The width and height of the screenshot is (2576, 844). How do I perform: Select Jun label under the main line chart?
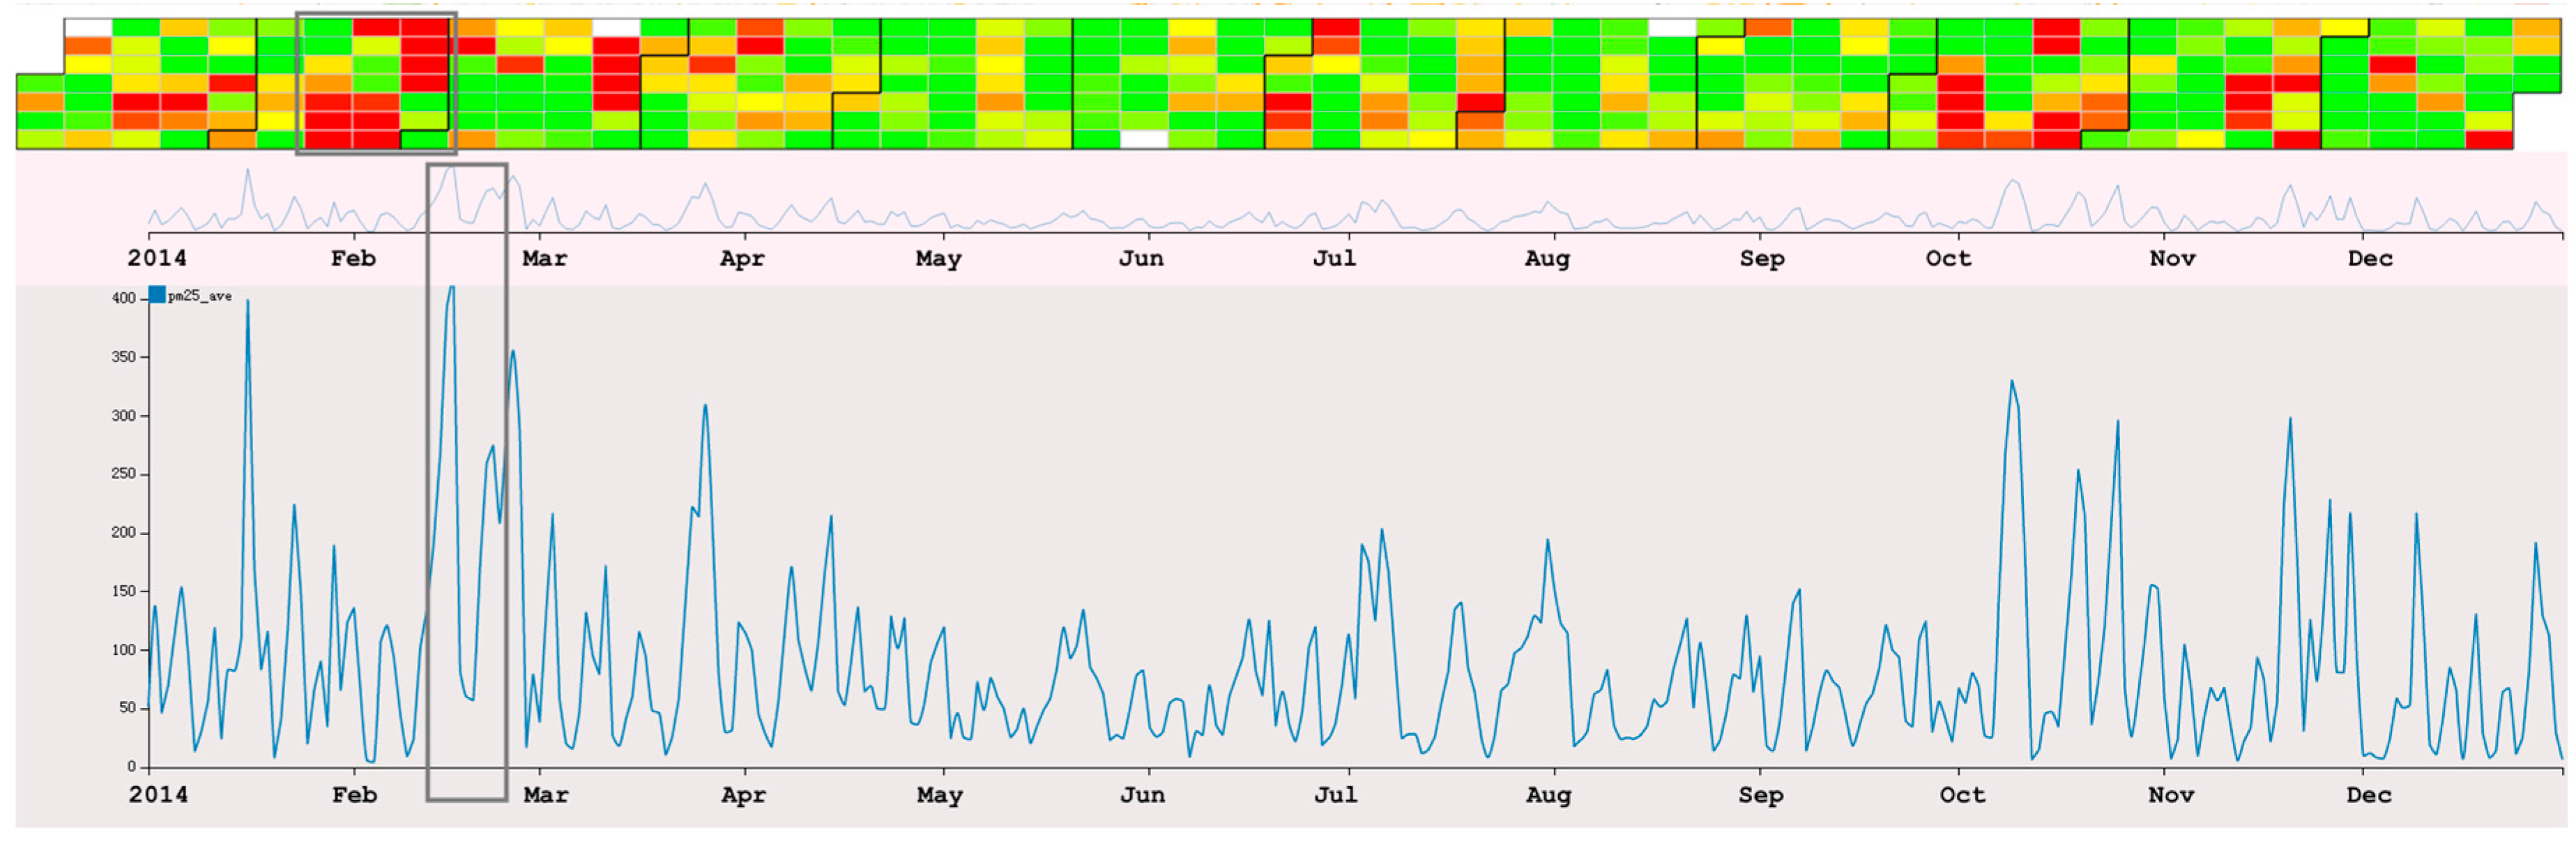pos(1142,795)
